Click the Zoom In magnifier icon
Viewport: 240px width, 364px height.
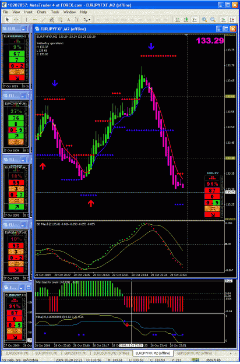(204, 20)
